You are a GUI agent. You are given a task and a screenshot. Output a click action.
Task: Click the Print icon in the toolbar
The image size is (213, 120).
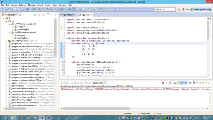coord(23,9)
